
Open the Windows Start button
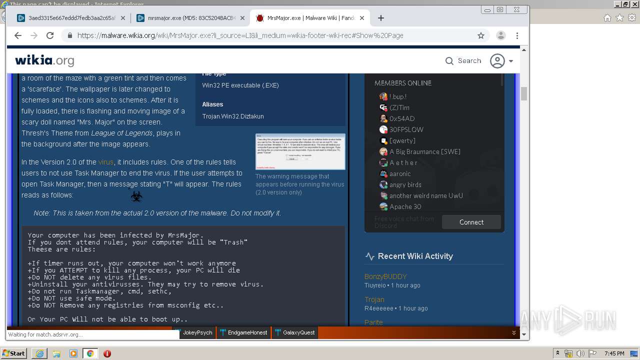pyautogui.click(x=13, y=353)
